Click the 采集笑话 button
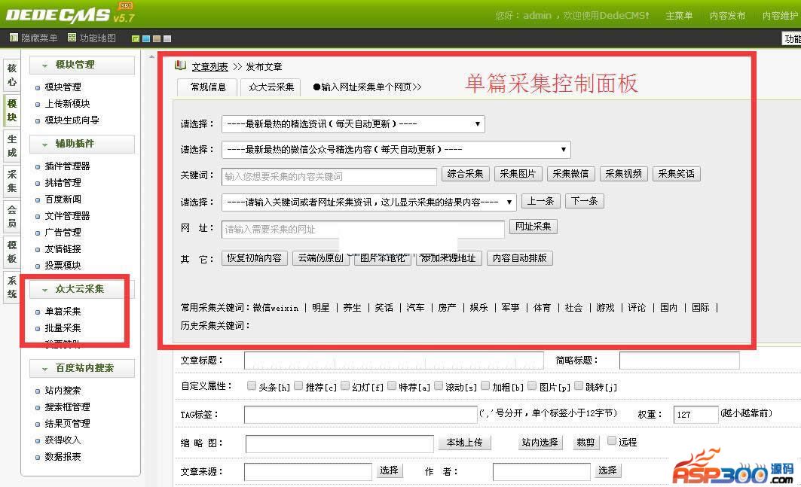801x487 pixels. pyautogui.click(x=677, y=174)
